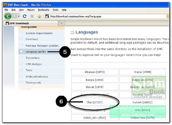Open the View menu

(21, 10)
